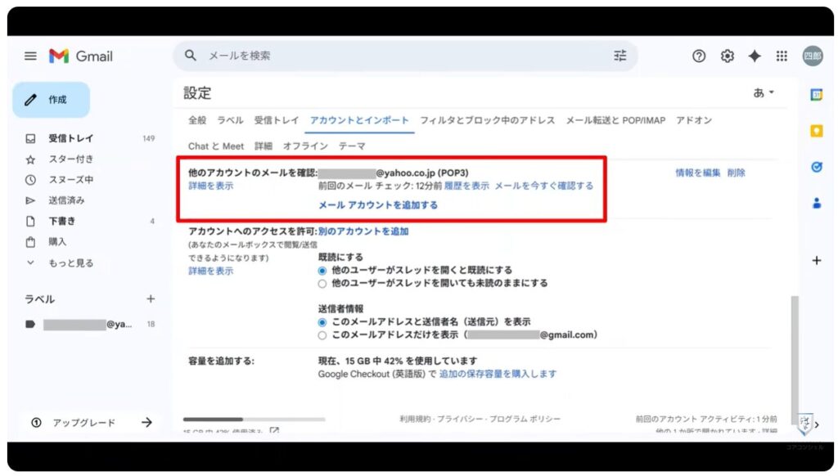Open the Compose pencil icon
Screen dimensions: 838x476
(x=31, y=99)
